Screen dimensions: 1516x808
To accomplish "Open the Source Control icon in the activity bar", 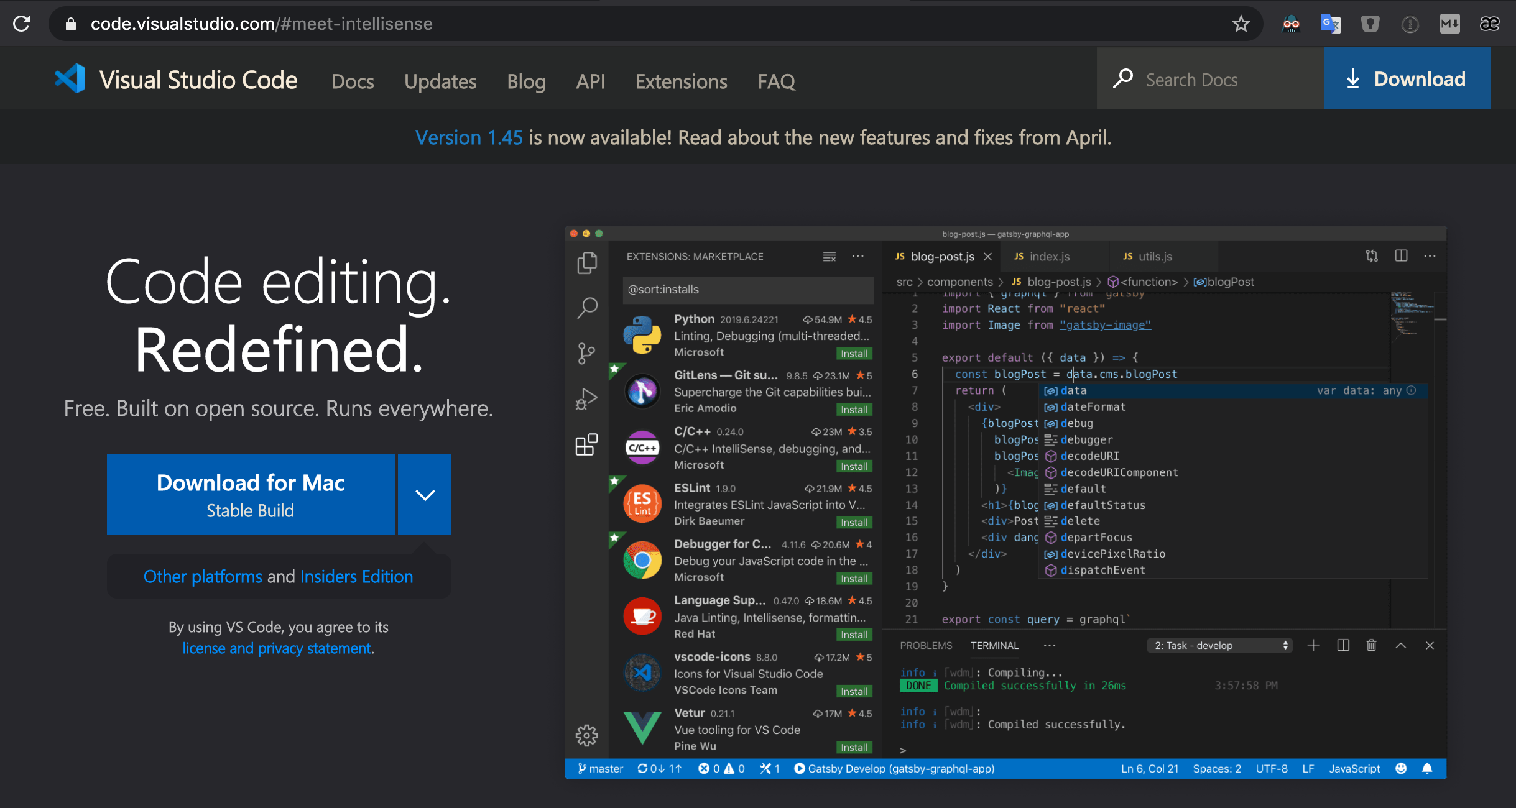I will [586, 353].
